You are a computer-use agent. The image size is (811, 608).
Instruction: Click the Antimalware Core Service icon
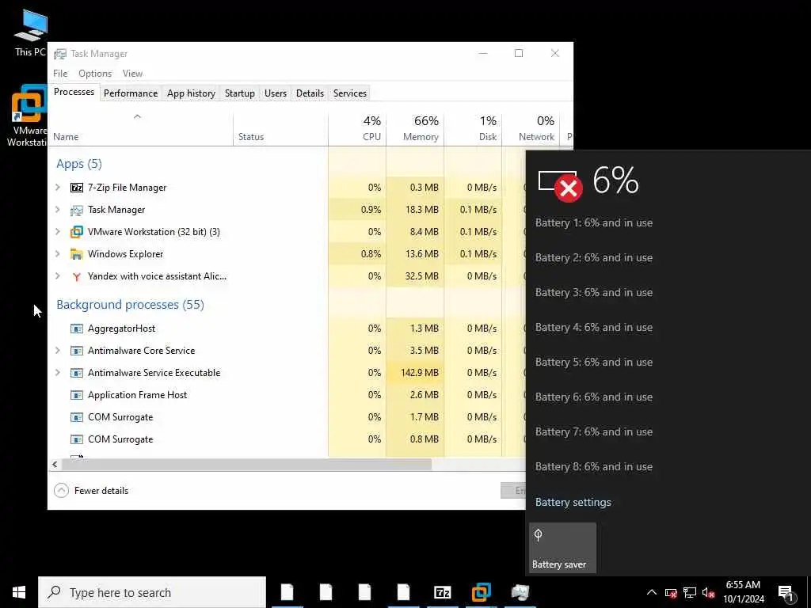coord(77,351)
